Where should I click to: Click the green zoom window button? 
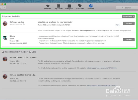[5, 4]
